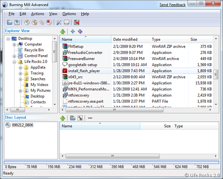Open the View menu
Viewport: 223px width, 179px height.
pos(53,14)
